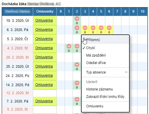Click absence icon for 6. 3. 2020 hour 5
The width and height of the screenshot is (149, 114).
[101, 28]
